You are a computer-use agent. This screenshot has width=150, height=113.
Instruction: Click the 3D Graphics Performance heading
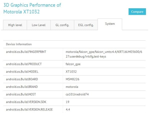(32, 8)
